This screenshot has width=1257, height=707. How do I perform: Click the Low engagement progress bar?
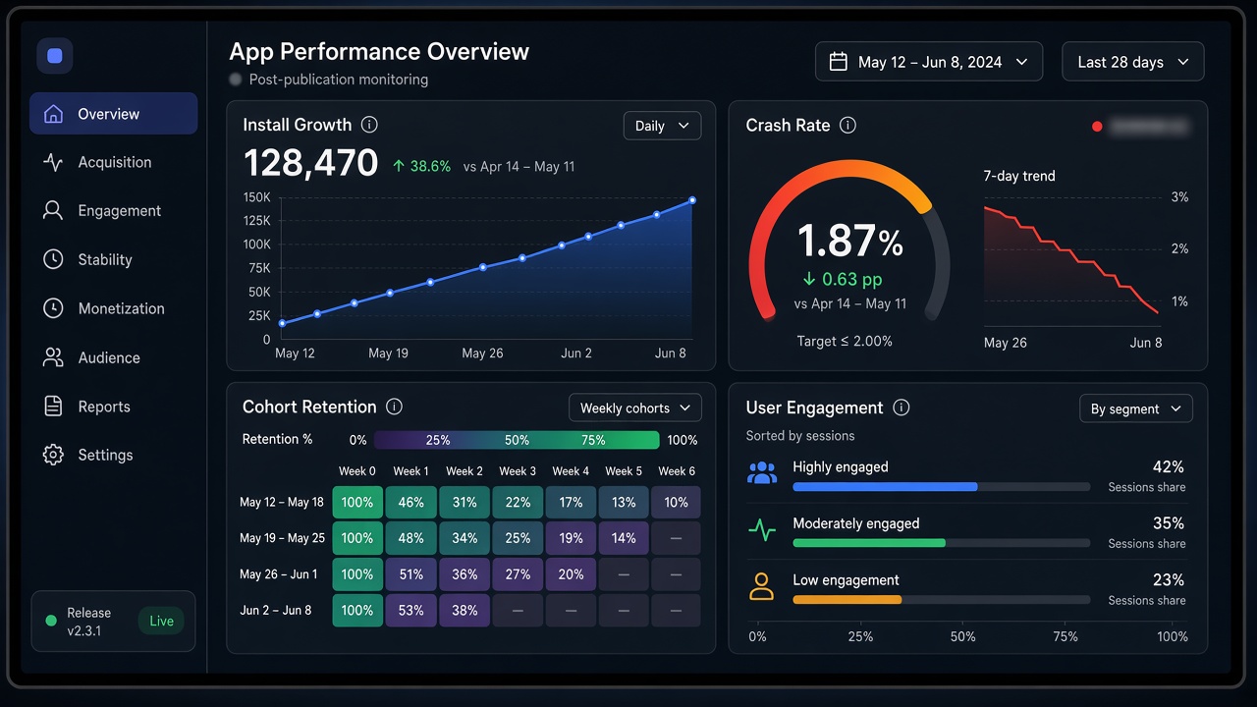941,600
